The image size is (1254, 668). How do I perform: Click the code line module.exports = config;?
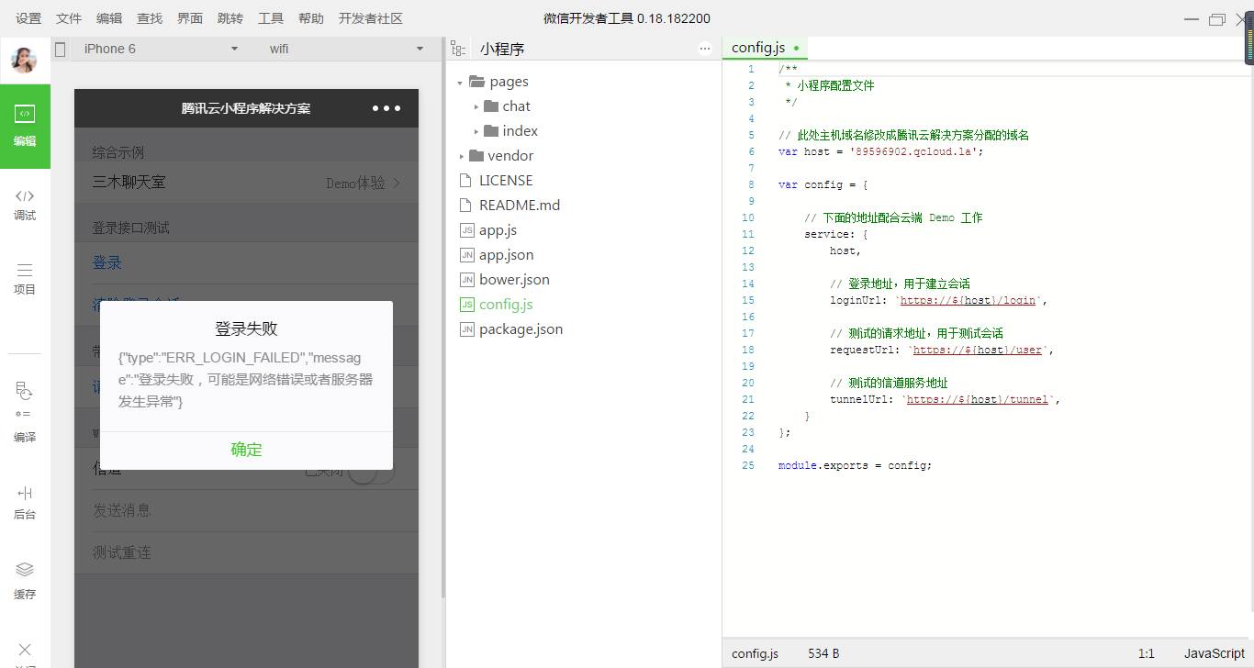coord(855,465)
